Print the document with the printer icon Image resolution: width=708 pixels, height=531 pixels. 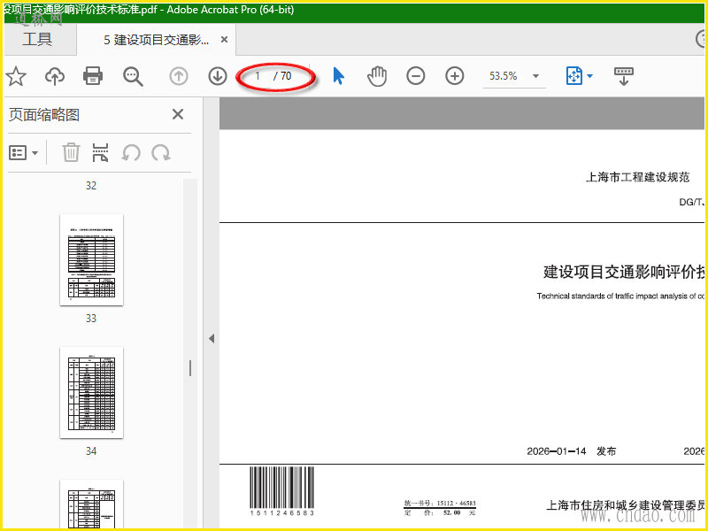[x=93, y=76]
